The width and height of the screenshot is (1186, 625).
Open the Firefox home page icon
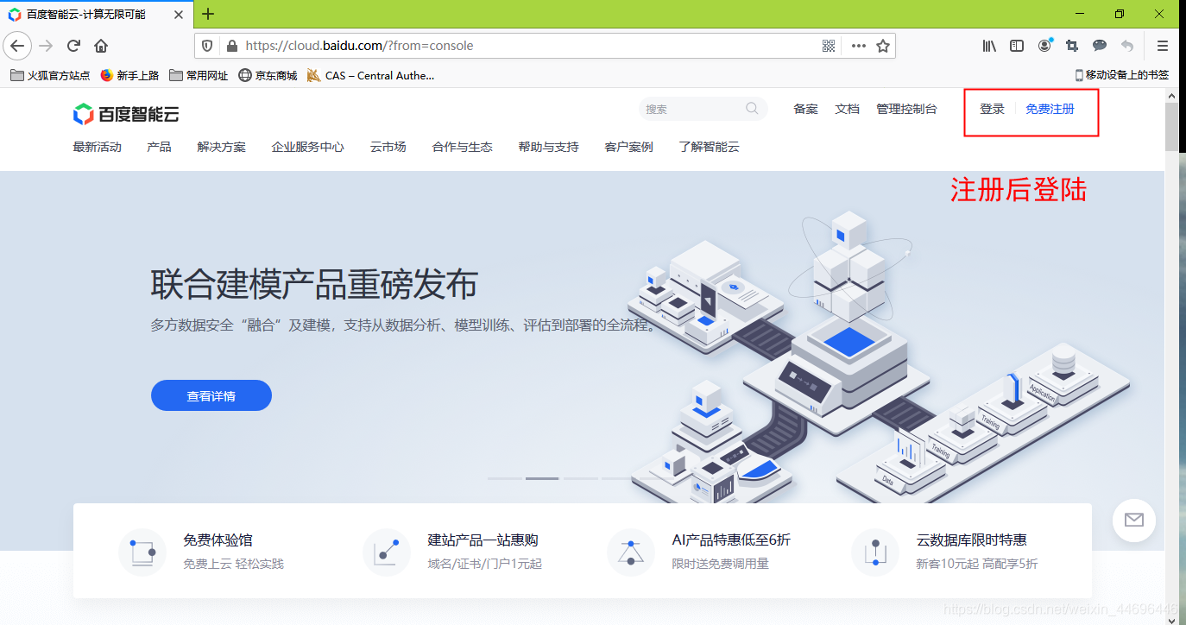click(x=101, y=46)
